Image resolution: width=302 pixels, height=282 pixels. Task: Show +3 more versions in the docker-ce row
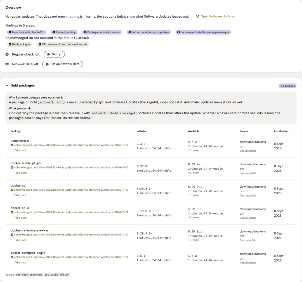[194, 195]
